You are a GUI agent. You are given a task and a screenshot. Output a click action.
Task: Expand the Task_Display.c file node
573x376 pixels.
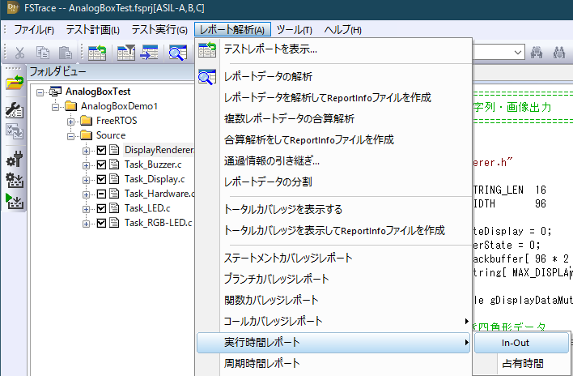click(86, 181)
